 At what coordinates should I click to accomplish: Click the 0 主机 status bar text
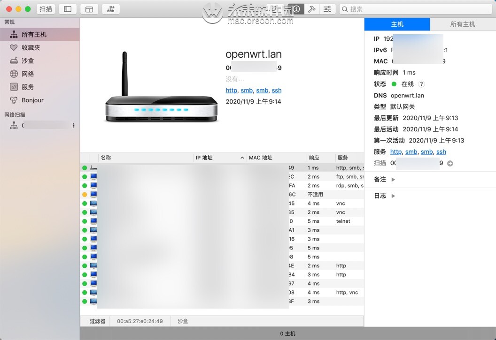pos(287,334)
